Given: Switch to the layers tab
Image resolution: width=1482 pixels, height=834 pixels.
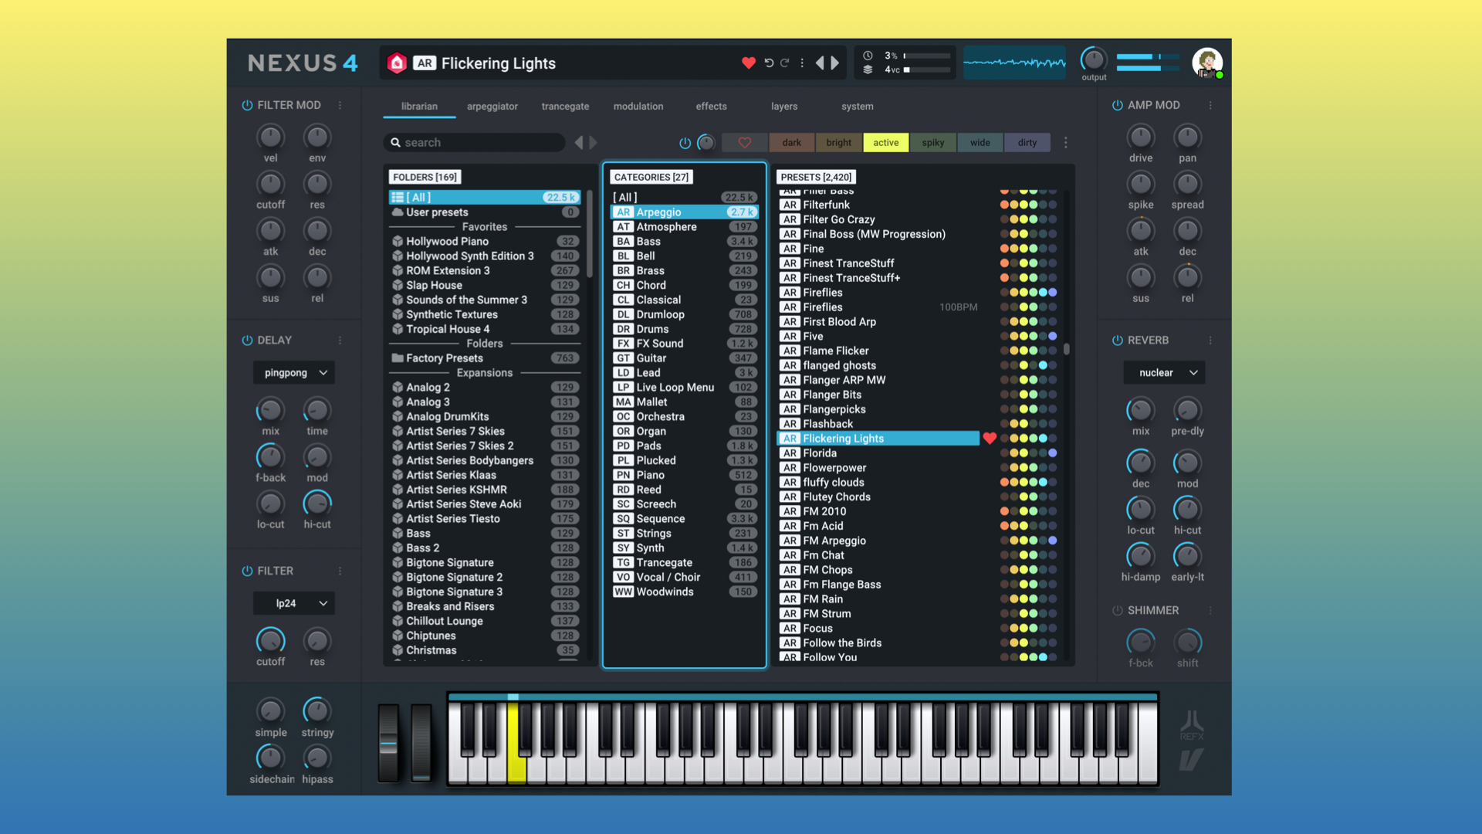Looking at the screenshot, I should (784, 107).
